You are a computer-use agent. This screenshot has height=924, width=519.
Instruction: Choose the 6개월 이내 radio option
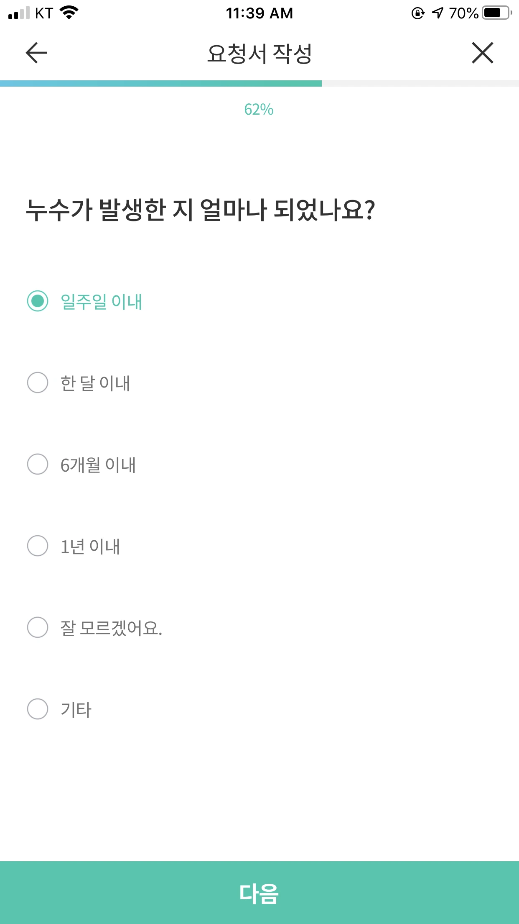point(38,464)
